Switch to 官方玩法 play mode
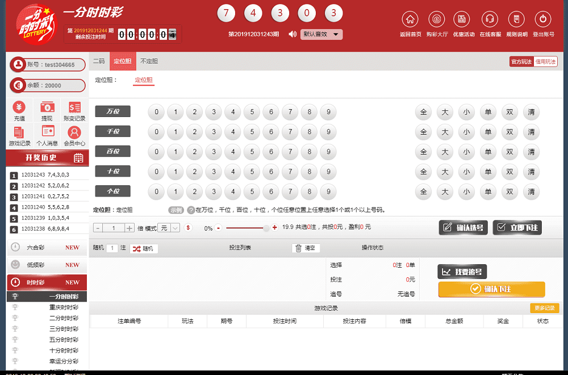 click(x=521, y=61)
